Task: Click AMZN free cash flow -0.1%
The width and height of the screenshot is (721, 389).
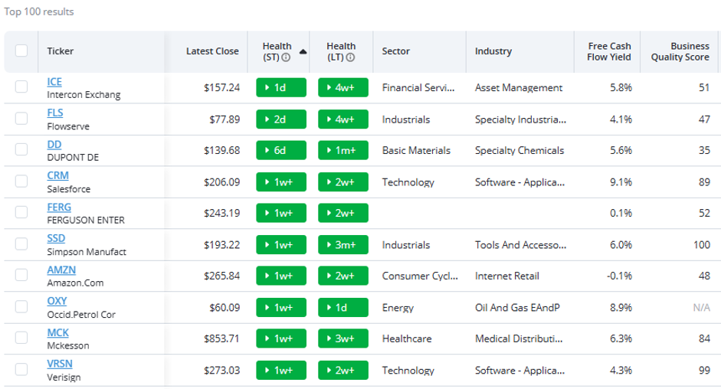Action: click(619, 276)
